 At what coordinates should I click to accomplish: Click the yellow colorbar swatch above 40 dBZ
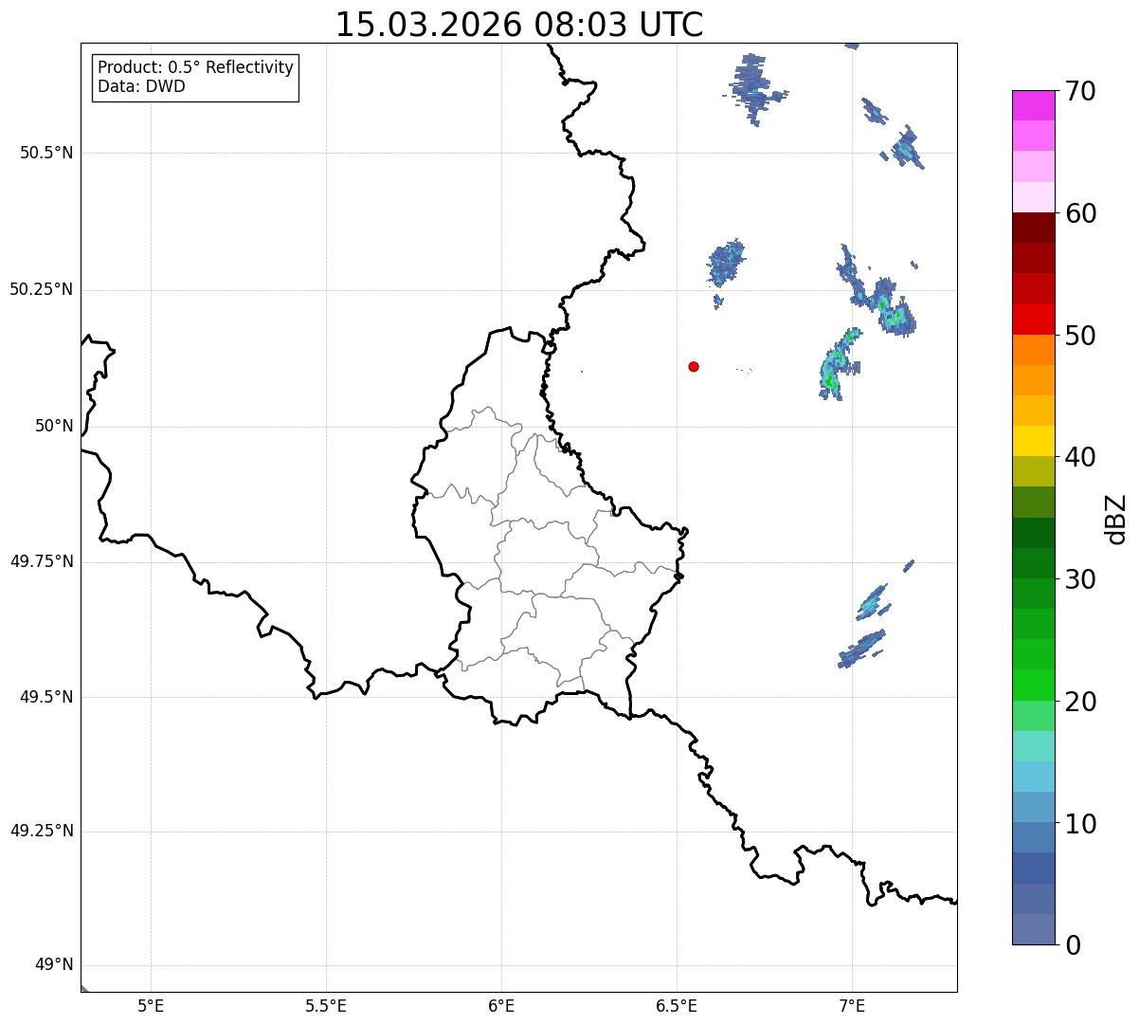click(1033, 441)
